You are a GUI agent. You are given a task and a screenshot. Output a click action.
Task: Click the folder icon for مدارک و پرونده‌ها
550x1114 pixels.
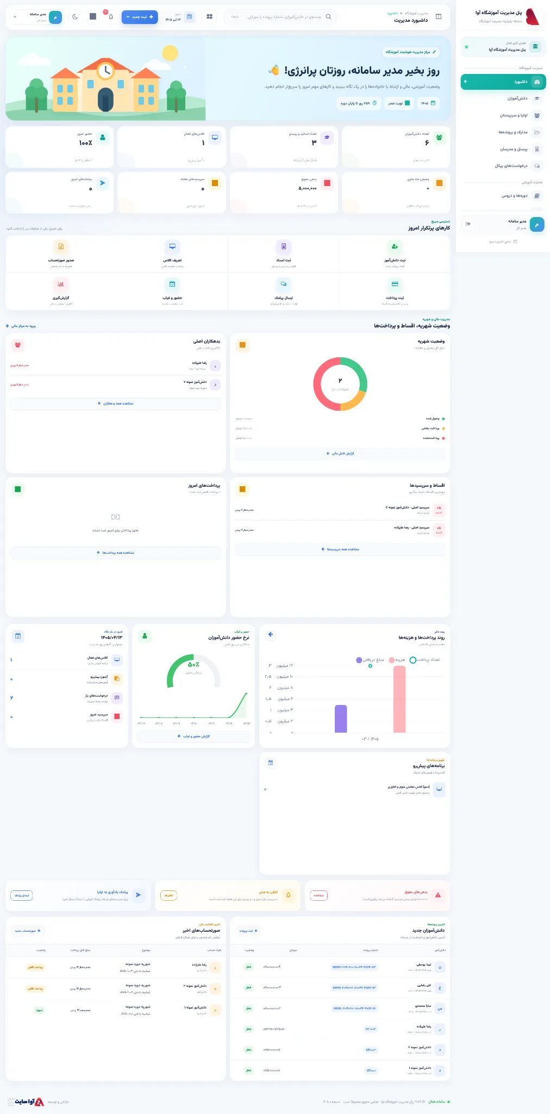(x=537, y=132)
